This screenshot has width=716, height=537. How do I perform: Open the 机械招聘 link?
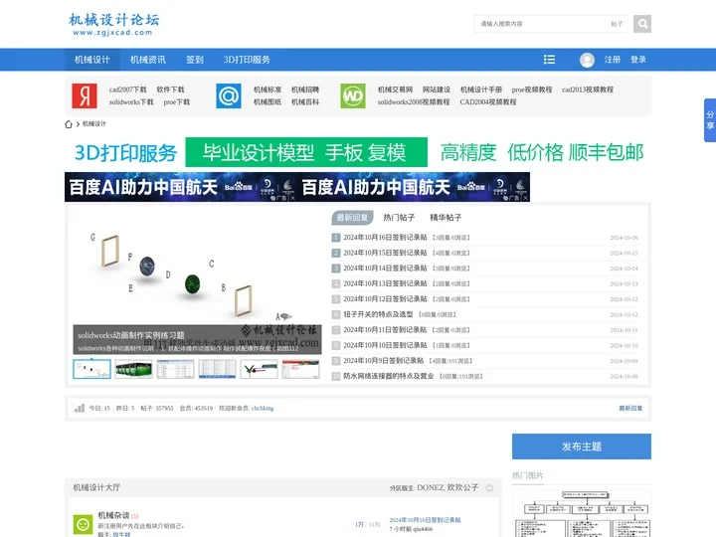click(x=305, y=89)
